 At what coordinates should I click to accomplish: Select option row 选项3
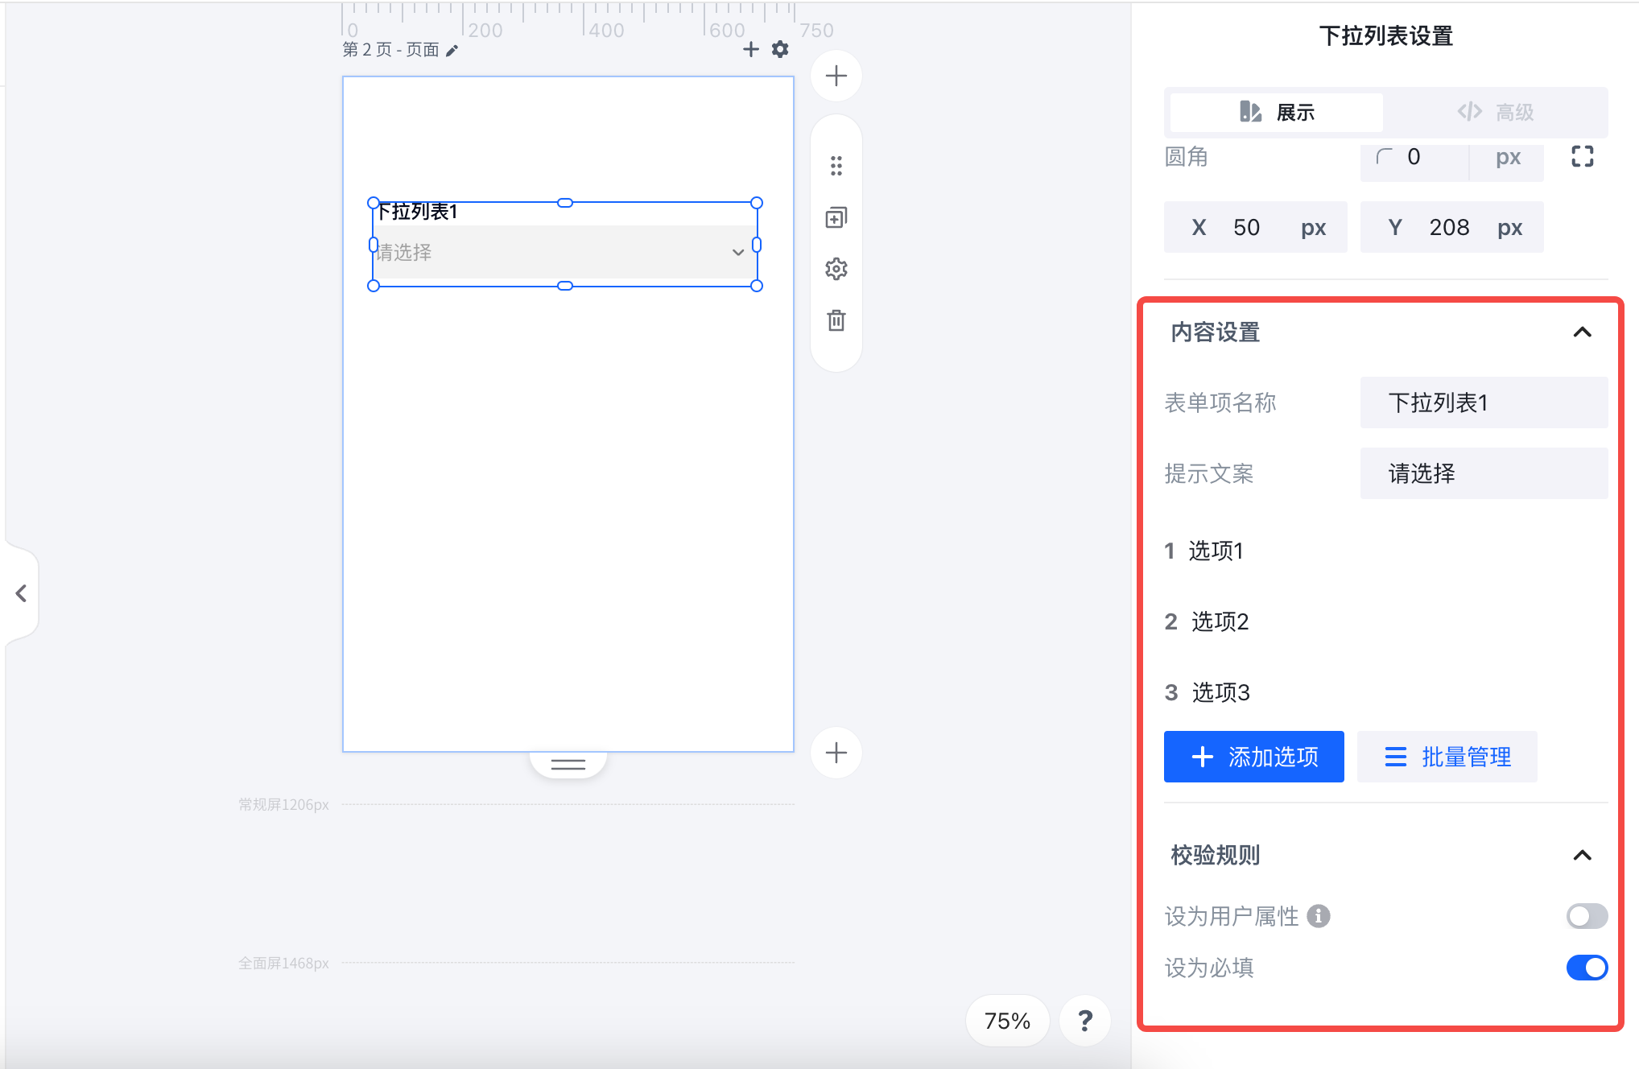(x=1385, y=692)
